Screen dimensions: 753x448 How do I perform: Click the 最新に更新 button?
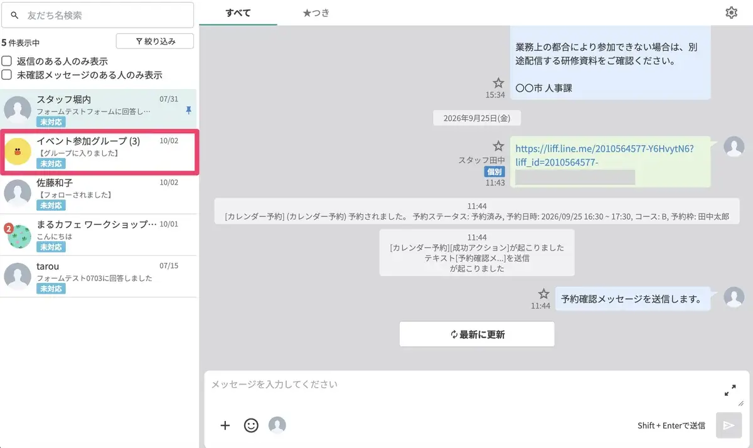click(x=477, y=334)
